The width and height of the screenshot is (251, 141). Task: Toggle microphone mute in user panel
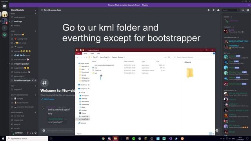pyautogui.click(x=28, y=133)
